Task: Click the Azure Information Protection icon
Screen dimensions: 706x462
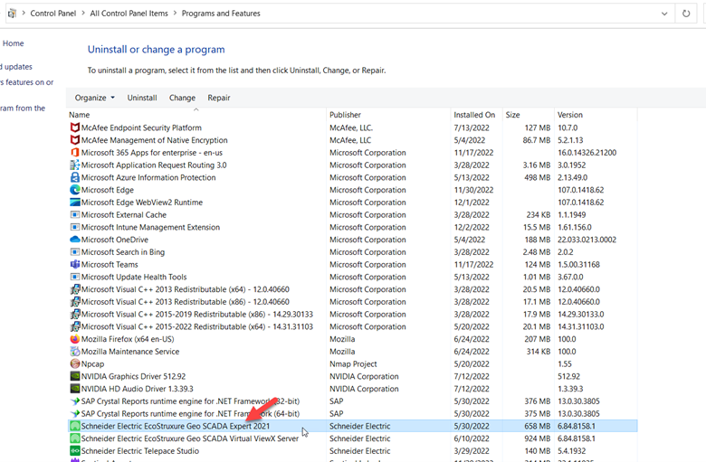Action: tap(75, 178)
